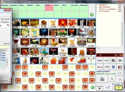
Task: Click the Menu button
Action: pos(100,61)
